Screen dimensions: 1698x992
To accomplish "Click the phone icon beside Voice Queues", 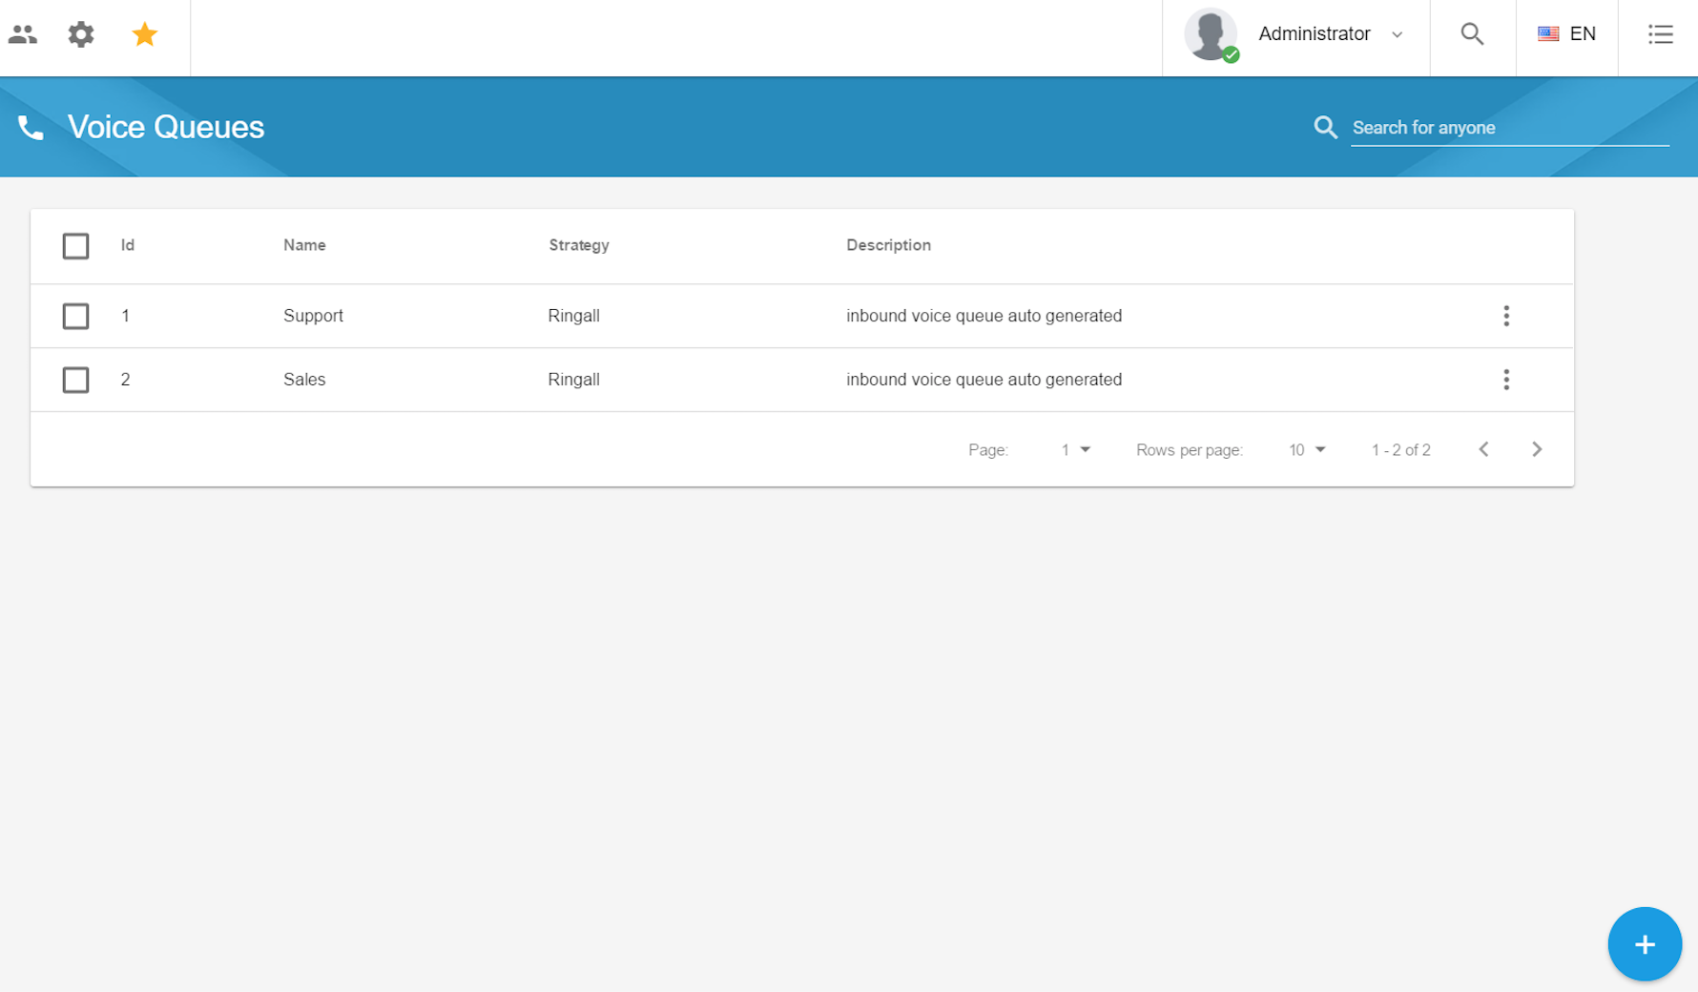I will 31,128.
